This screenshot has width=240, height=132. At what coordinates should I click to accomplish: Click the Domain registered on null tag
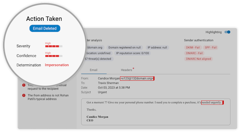click(124, 48)
